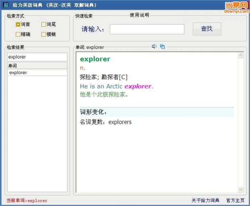Open the 关于给力词典 about link
Viewport: 250px width, 206px height.
tap(205, 200)
